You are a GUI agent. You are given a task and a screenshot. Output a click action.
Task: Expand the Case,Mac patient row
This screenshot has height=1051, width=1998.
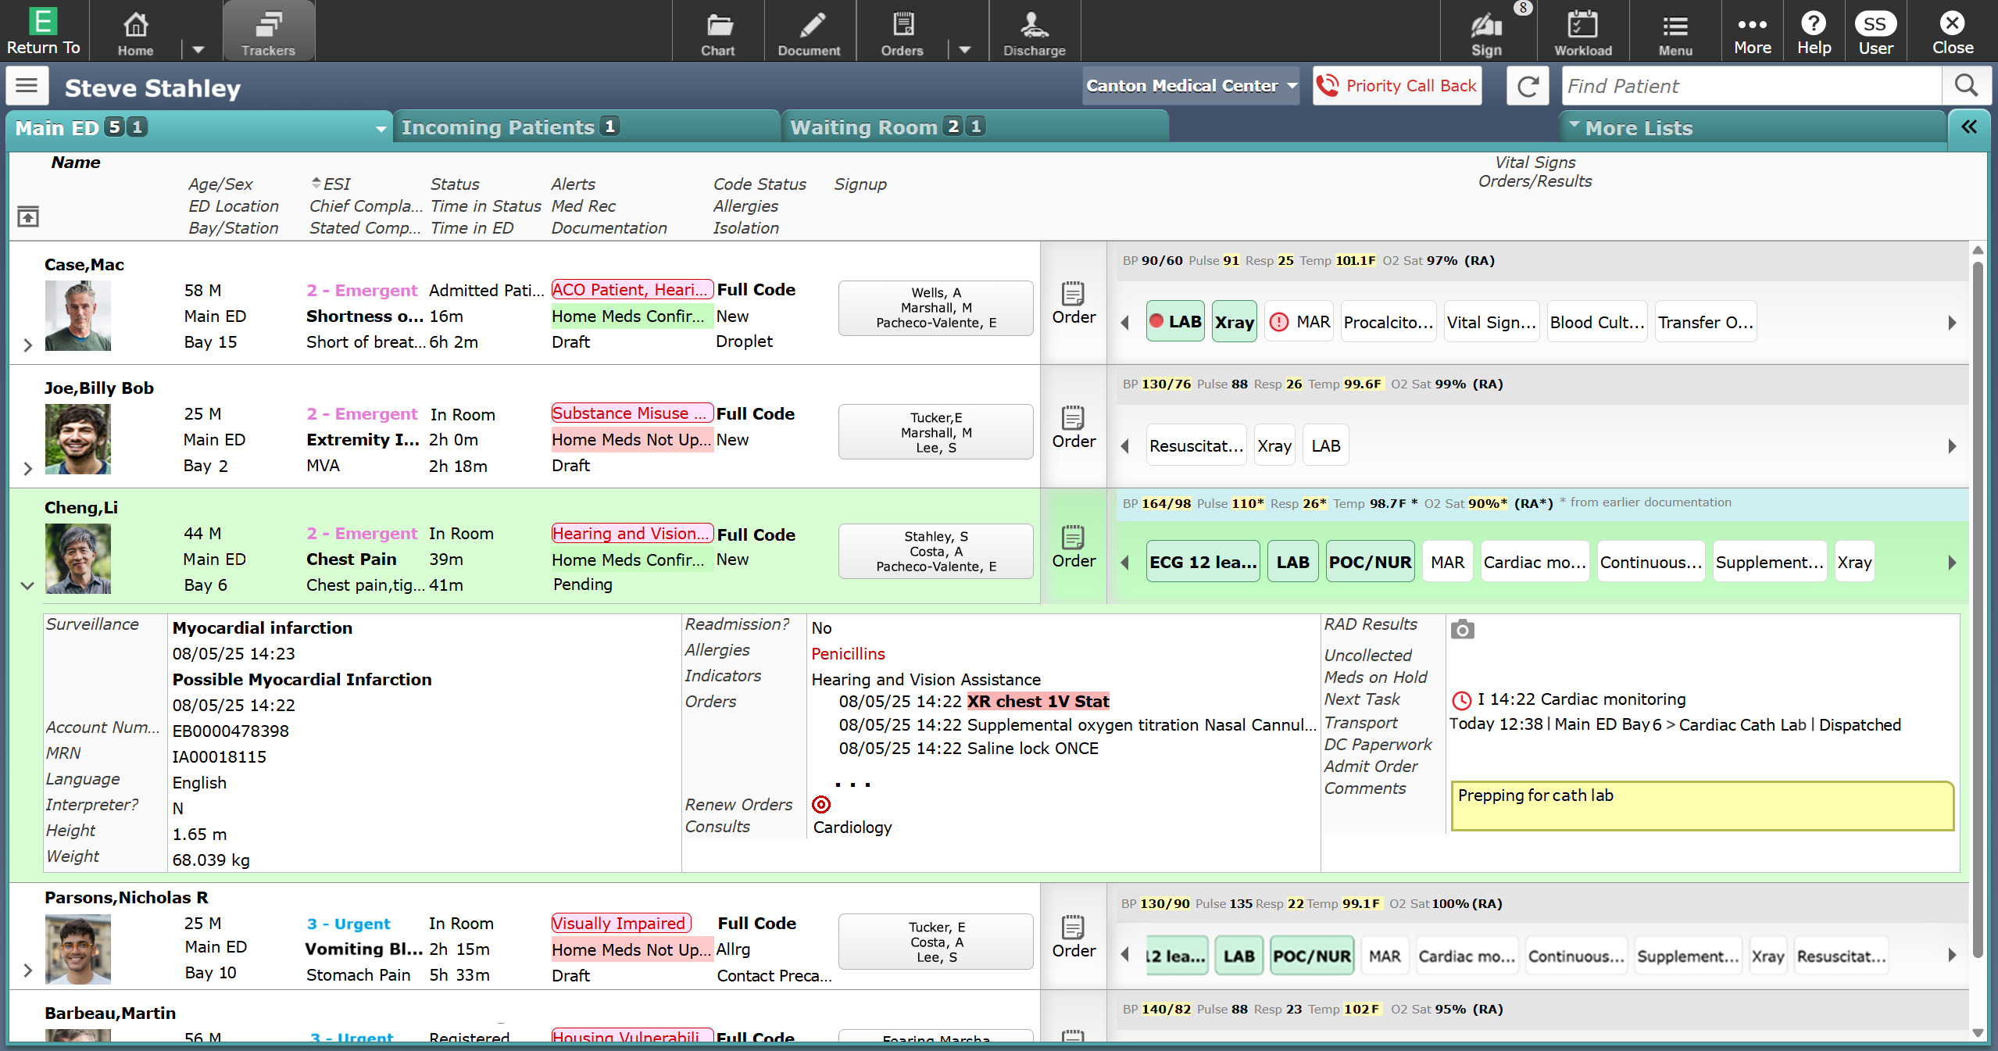click(x=27, y=345)
